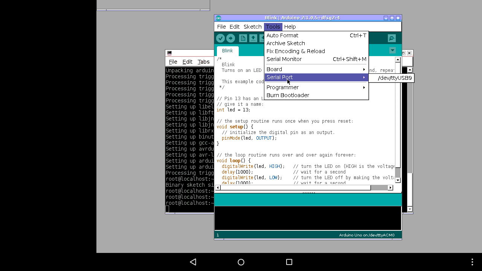The width and height of the screenshot is (482, 271).
Task: Click the console divider grip handle
Action: (x=308, y=192)
